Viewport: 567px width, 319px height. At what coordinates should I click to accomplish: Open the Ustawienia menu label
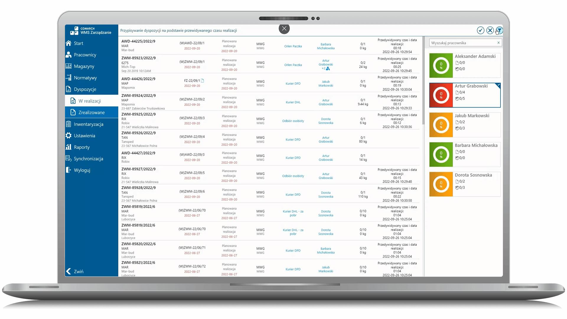click(84, 136)
